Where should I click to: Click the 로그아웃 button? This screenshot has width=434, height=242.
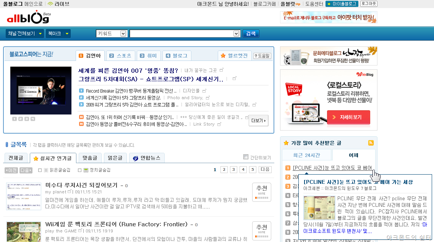pos(369,3)
